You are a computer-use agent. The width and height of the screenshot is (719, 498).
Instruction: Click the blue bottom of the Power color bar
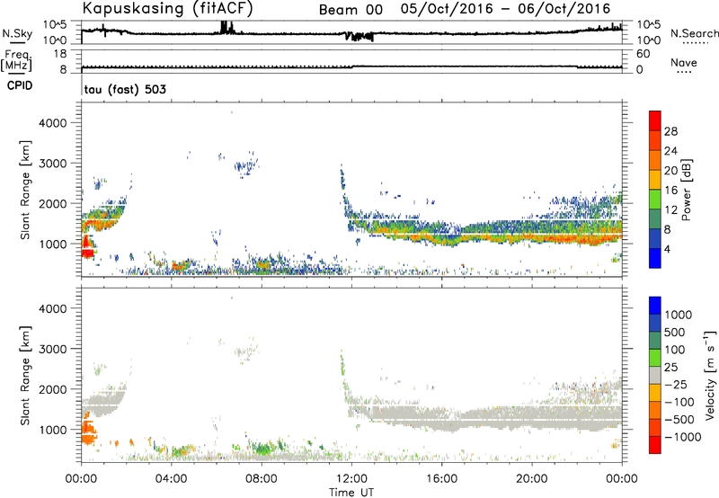pos(655,258)
